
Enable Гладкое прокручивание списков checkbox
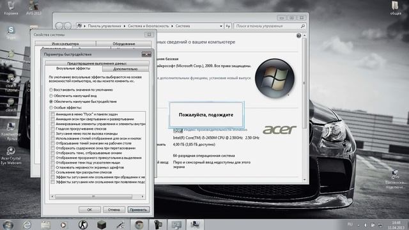pos(52,129)
